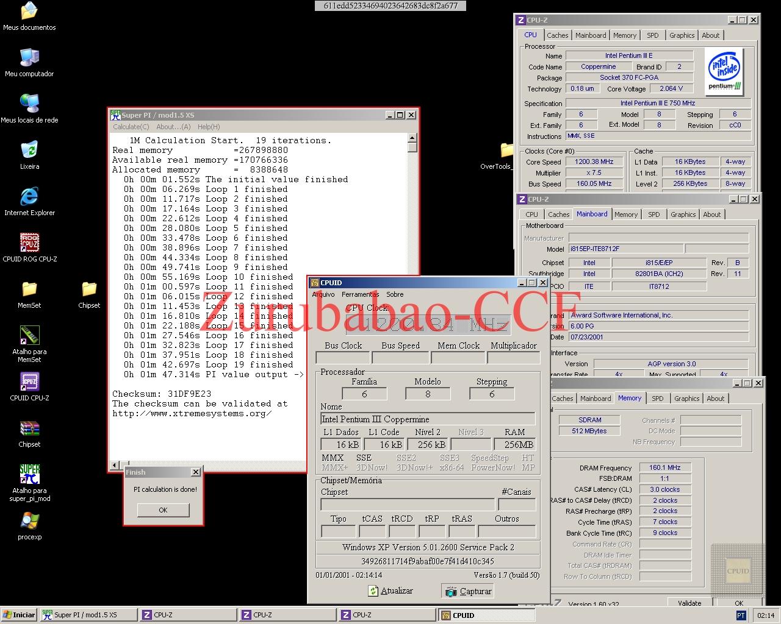Click the Checksum: 31DF9E23 line
Image resolution: width=781 pixels, height=624 pixels.
click(162, 394)
